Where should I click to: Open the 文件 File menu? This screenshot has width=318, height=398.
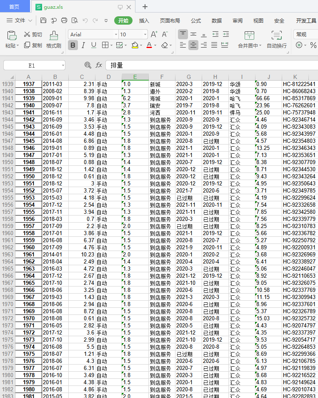[x=19, y=20]
